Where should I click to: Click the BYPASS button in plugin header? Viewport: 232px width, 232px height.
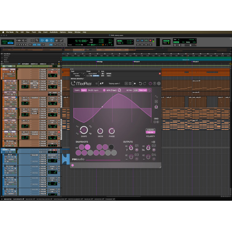tap(109, 73)
